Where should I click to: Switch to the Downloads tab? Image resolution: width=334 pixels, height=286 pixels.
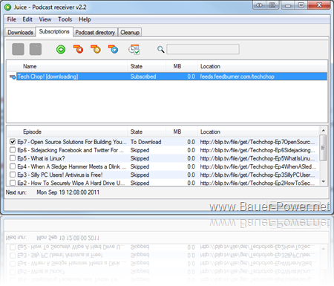[20, 33]
